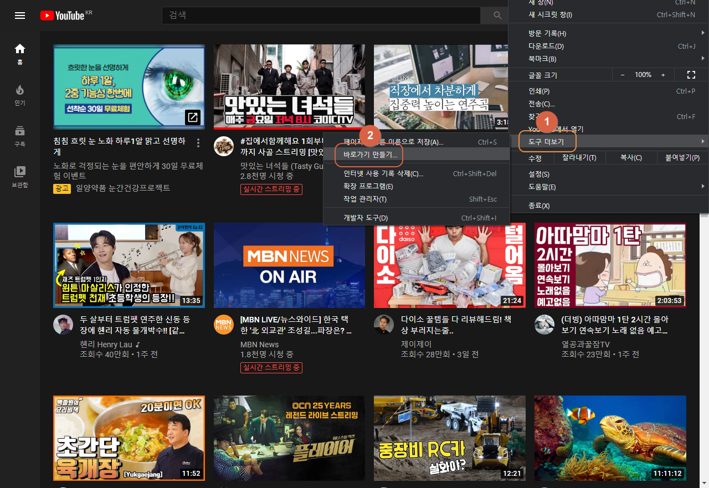Click the 헨리 Henry Lau channel avatar

[63, 325]
